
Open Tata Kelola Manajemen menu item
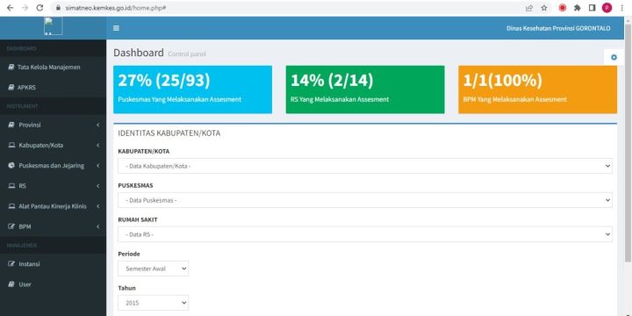point(54,68)
